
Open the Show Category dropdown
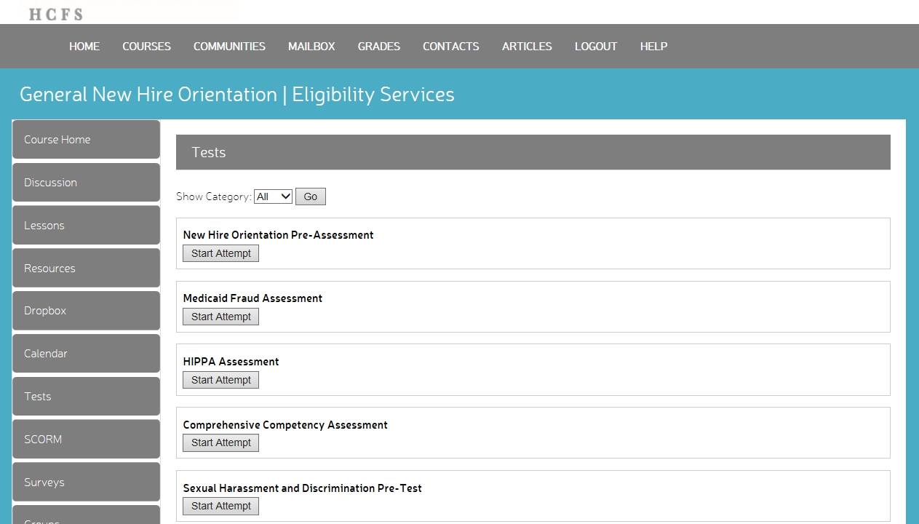273,196
